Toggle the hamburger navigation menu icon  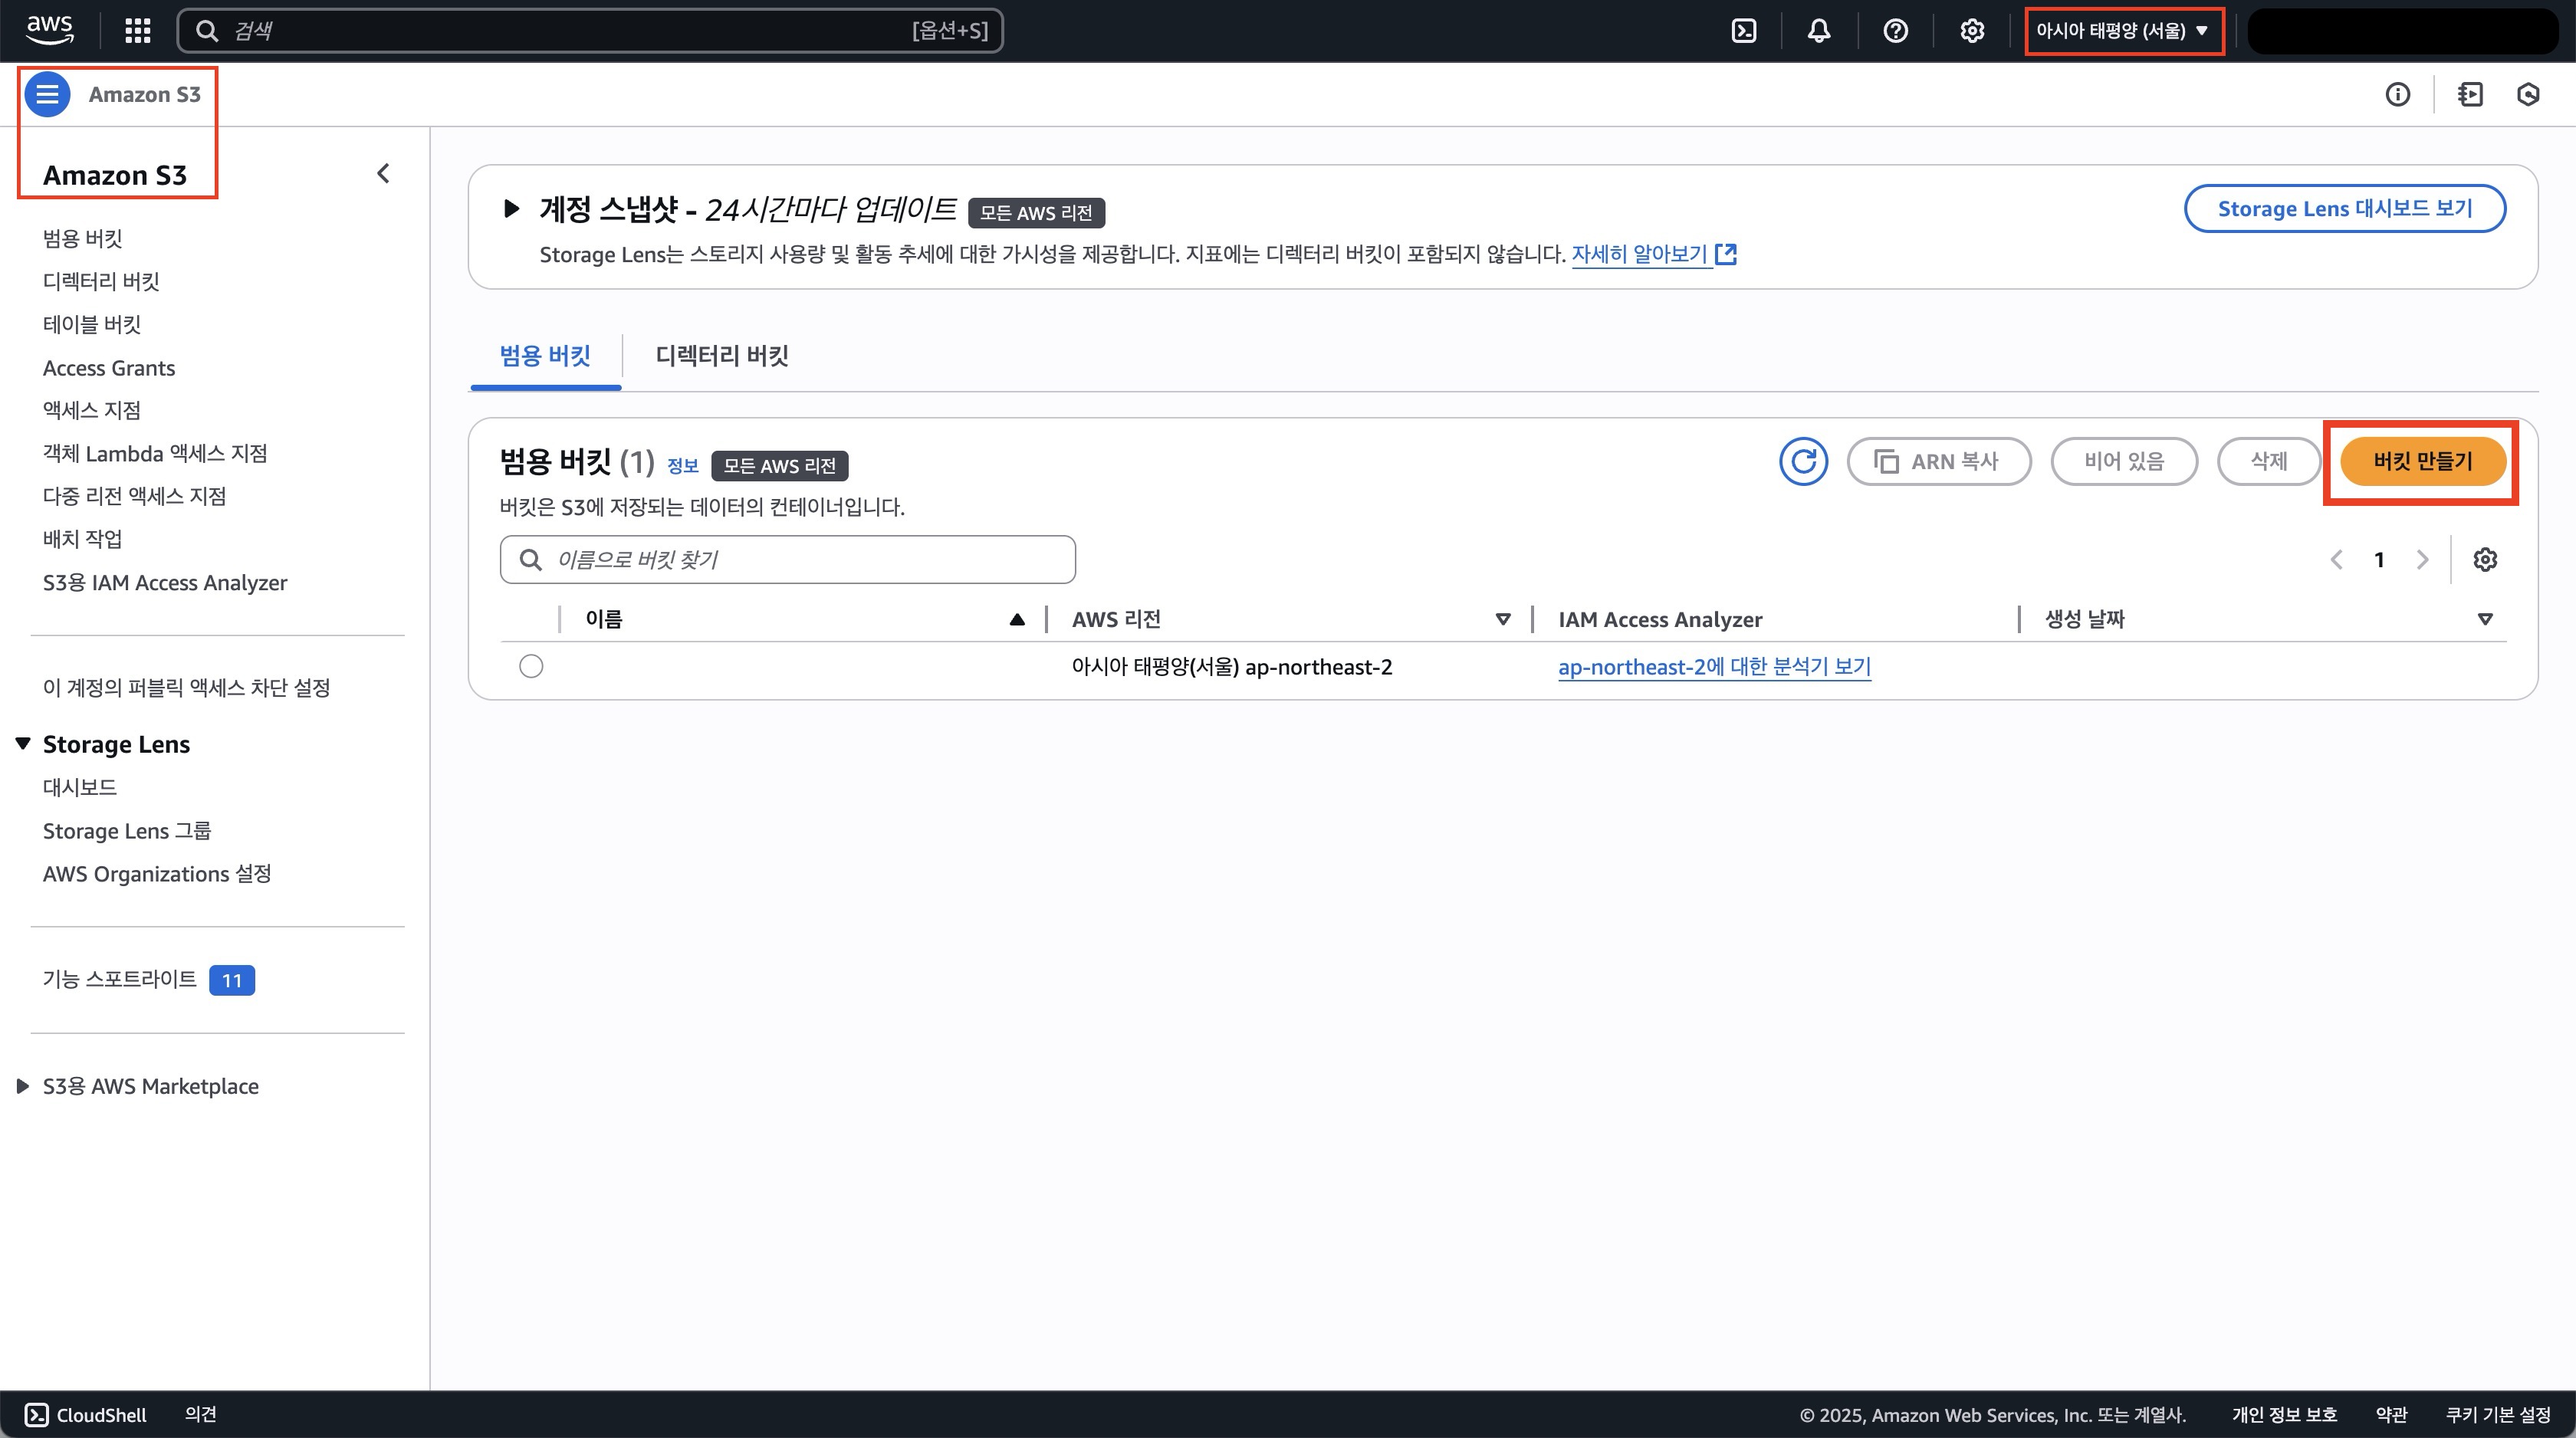click(x=47, y=94)
